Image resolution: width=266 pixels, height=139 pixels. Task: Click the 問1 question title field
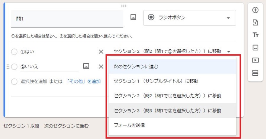67,19
